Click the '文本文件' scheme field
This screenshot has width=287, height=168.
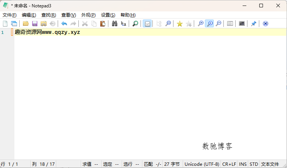(270, 164)
